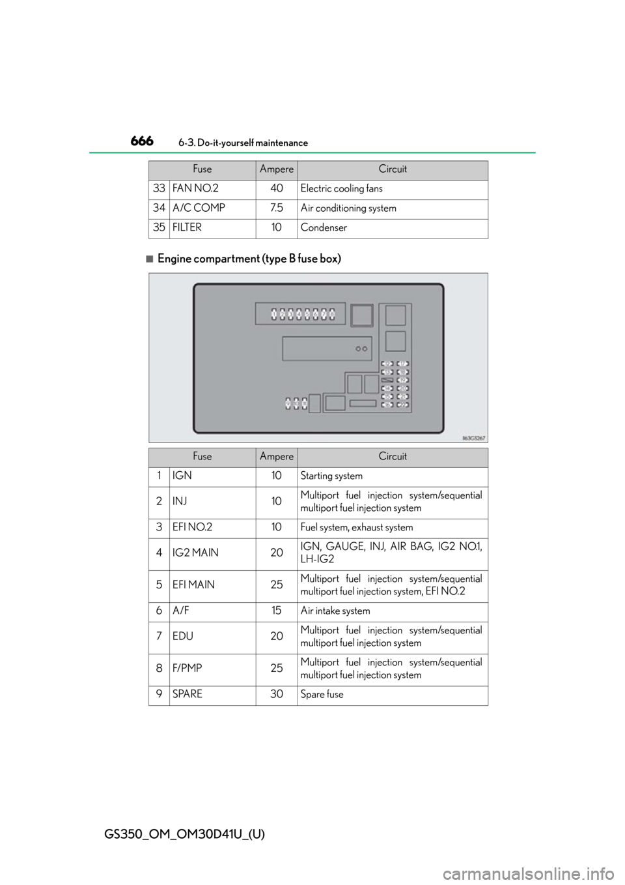Screen dimensions: 625x885
Task: Click 'Starting system' circuit text
Action: 331,476
